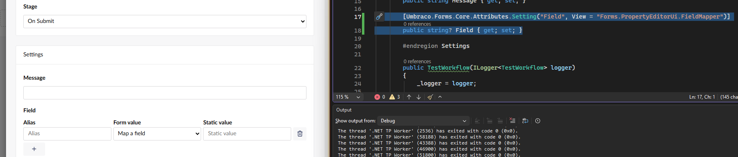Select the Settings section heading
This screenshot has height=157, width=738.
33,54
